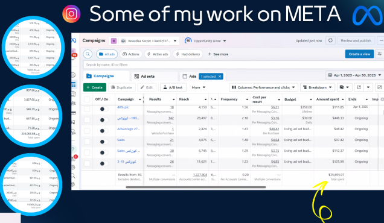The width and height of the screenshot is (384, 223).
Task: Expand the Breakdown dropdown
Action: pyautogui.click(x=318, y=87)
